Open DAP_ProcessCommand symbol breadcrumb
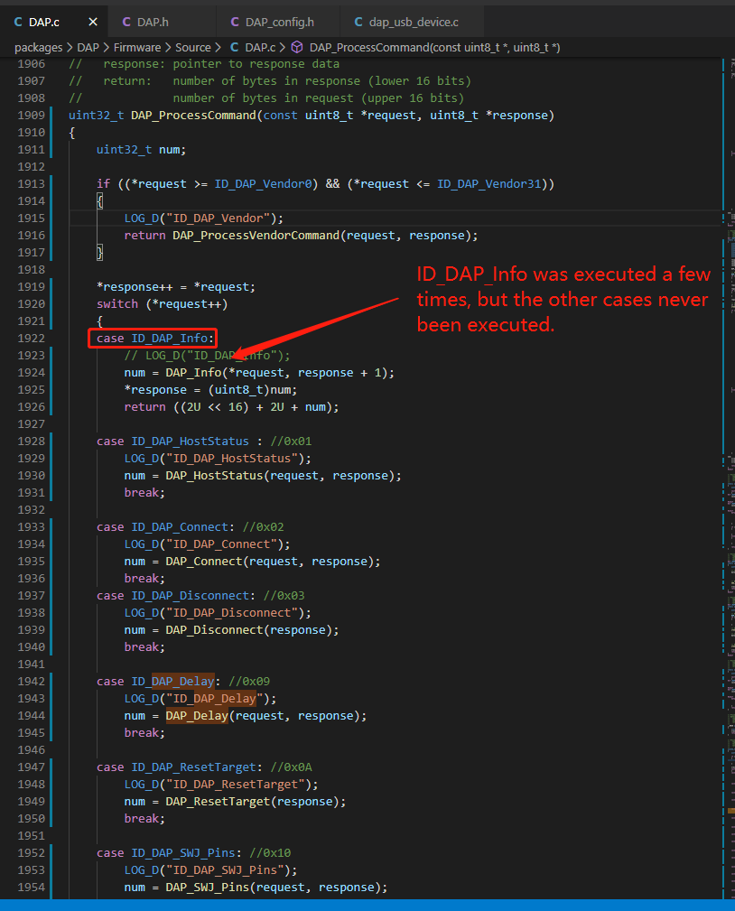The image size is (735, 911). 434,48
